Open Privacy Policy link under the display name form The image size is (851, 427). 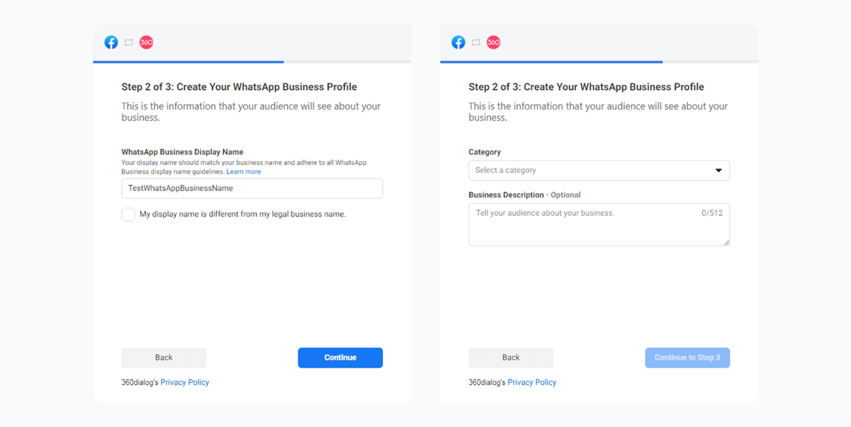click(185, 383)
